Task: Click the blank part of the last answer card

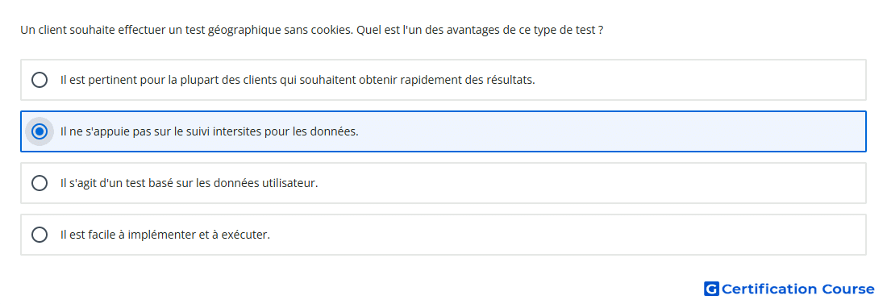Action: 566,235
